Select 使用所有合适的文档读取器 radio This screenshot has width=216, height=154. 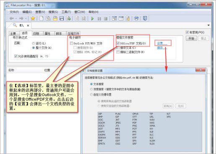pos(99,101)
